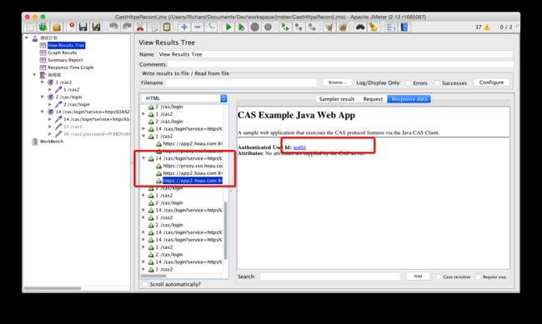Click Start no pauses icon
Screen dimensions: 542x324
pyautogui.click(x=241, y=27)
